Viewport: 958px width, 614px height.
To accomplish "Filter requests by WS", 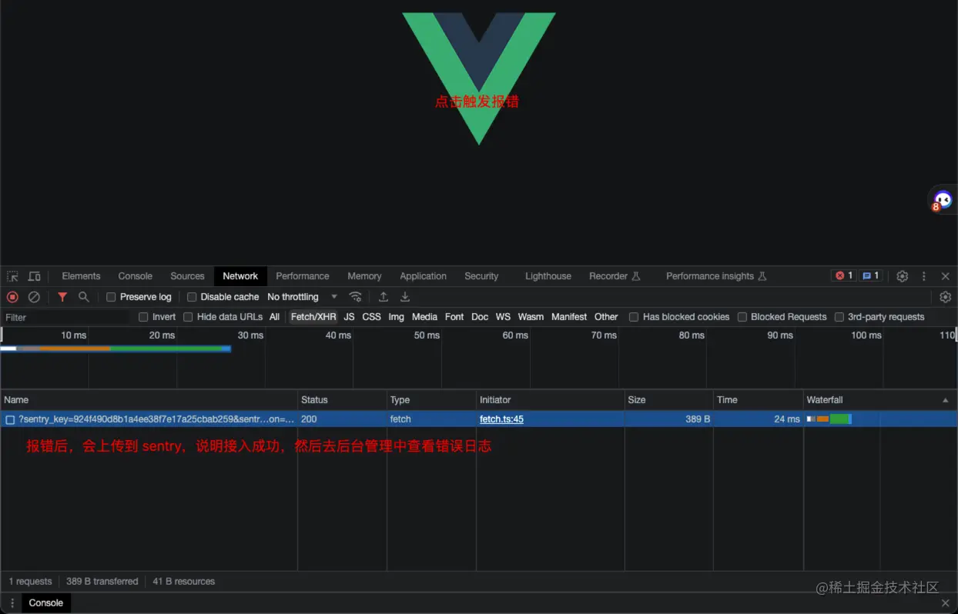I will (503, 317).
